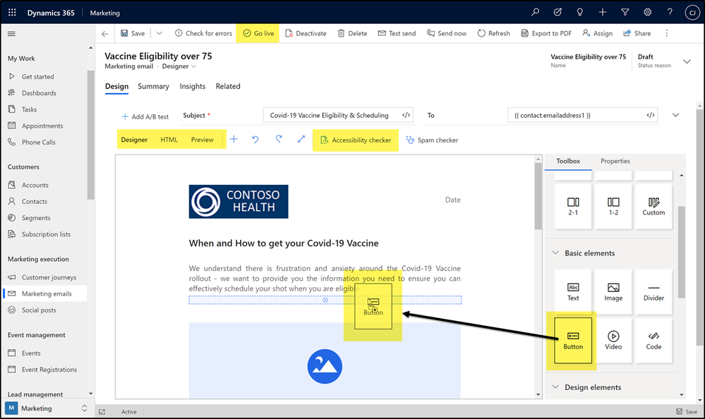Viewport: 705px width, 419px height.
Task: Open personalization code button in To field
Action: 651,116
